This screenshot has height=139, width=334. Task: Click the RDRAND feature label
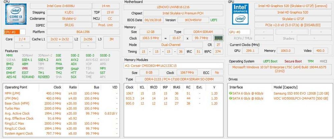point(28,77)
